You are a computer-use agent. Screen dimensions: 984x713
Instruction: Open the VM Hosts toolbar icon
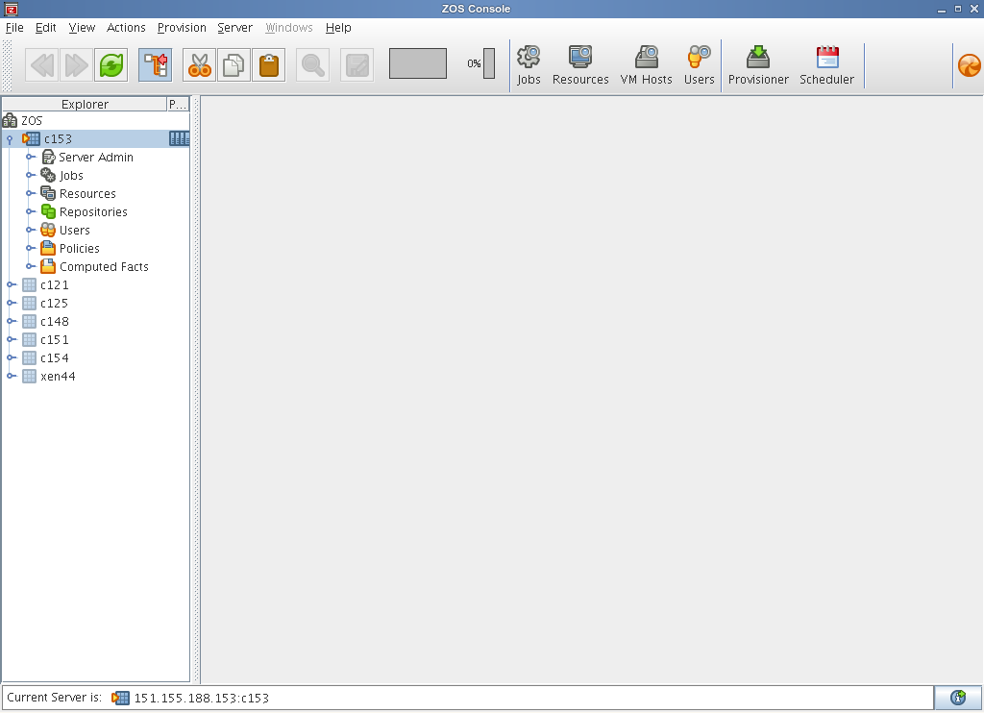click(647, 65)
